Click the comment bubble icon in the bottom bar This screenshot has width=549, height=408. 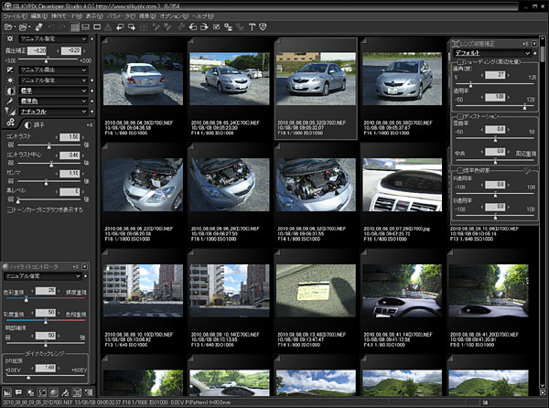point(18,392)
